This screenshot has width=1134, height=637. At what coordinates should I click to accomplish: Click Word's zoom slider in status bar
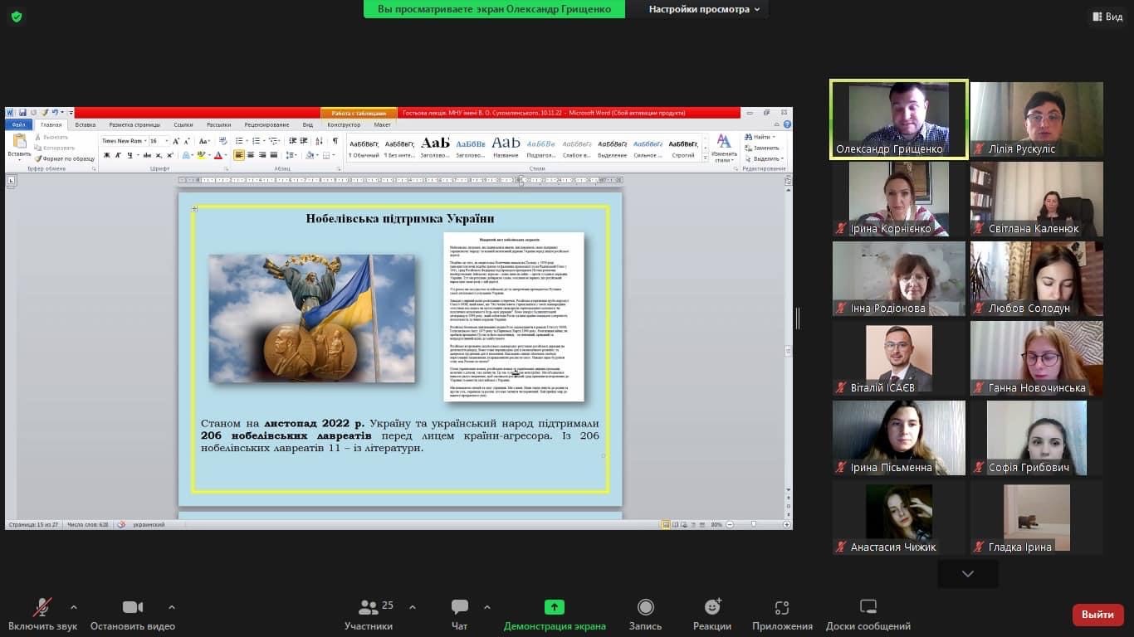(x=753, y=524)
